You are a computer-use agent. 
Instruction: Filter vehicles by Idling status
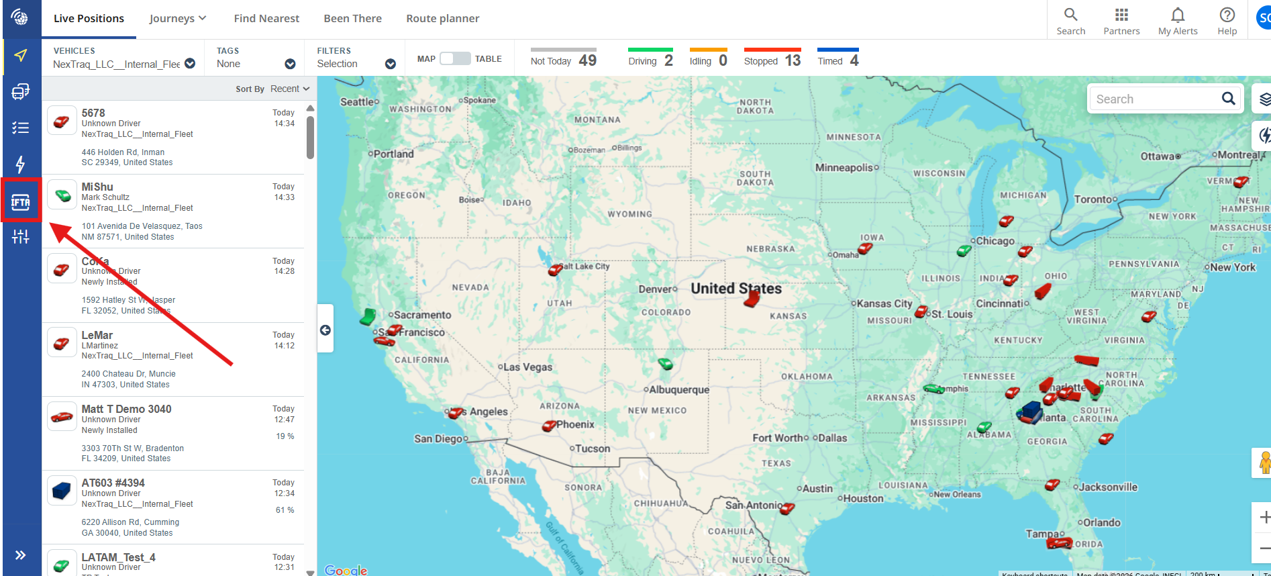tap(708, 58)
